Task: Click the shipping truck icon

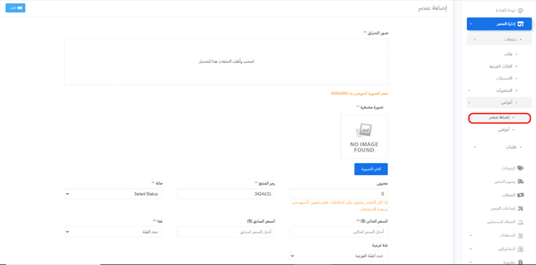Action: click(520, 182)
